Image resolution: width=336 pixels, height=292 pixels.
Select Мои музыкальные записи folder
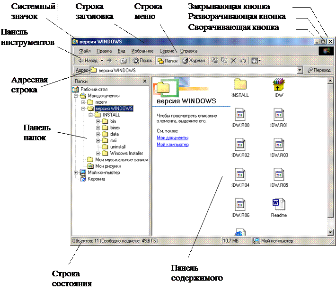coord(122,160)
